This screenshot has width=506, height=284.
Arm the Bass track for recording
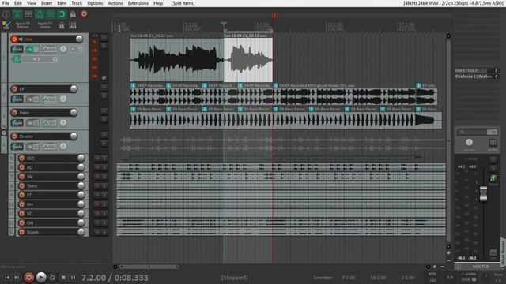coord(14,113)
